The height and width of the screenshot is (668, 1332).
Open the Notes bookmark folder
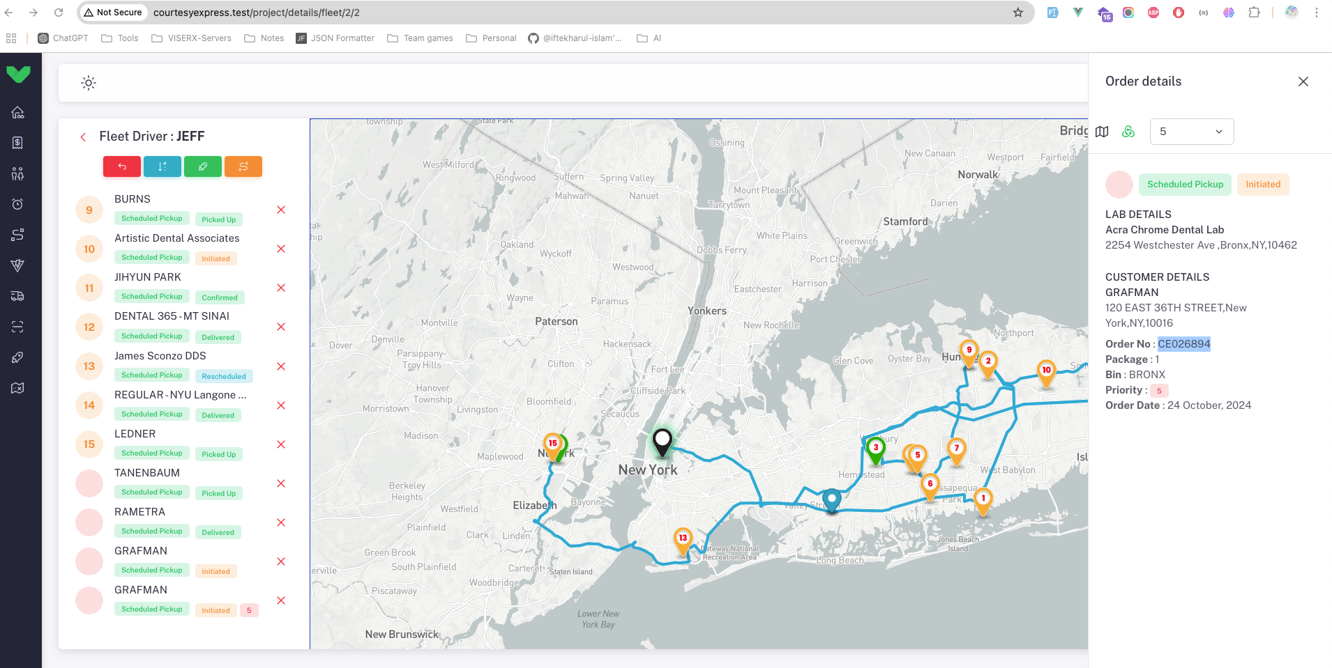(x=264, y=38)
